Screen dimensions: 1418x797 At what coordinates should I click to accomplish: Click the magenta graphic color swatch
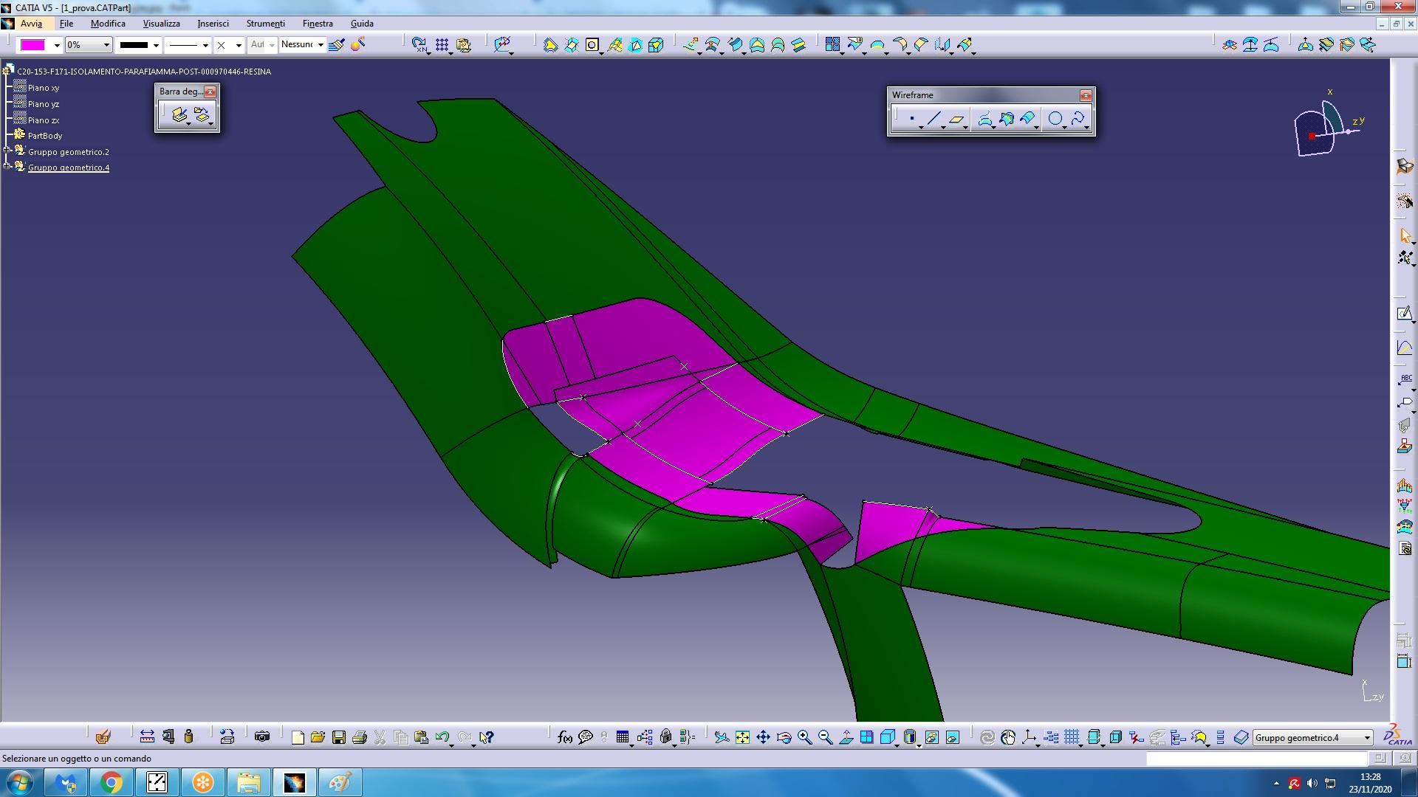[x=32, y=45]
